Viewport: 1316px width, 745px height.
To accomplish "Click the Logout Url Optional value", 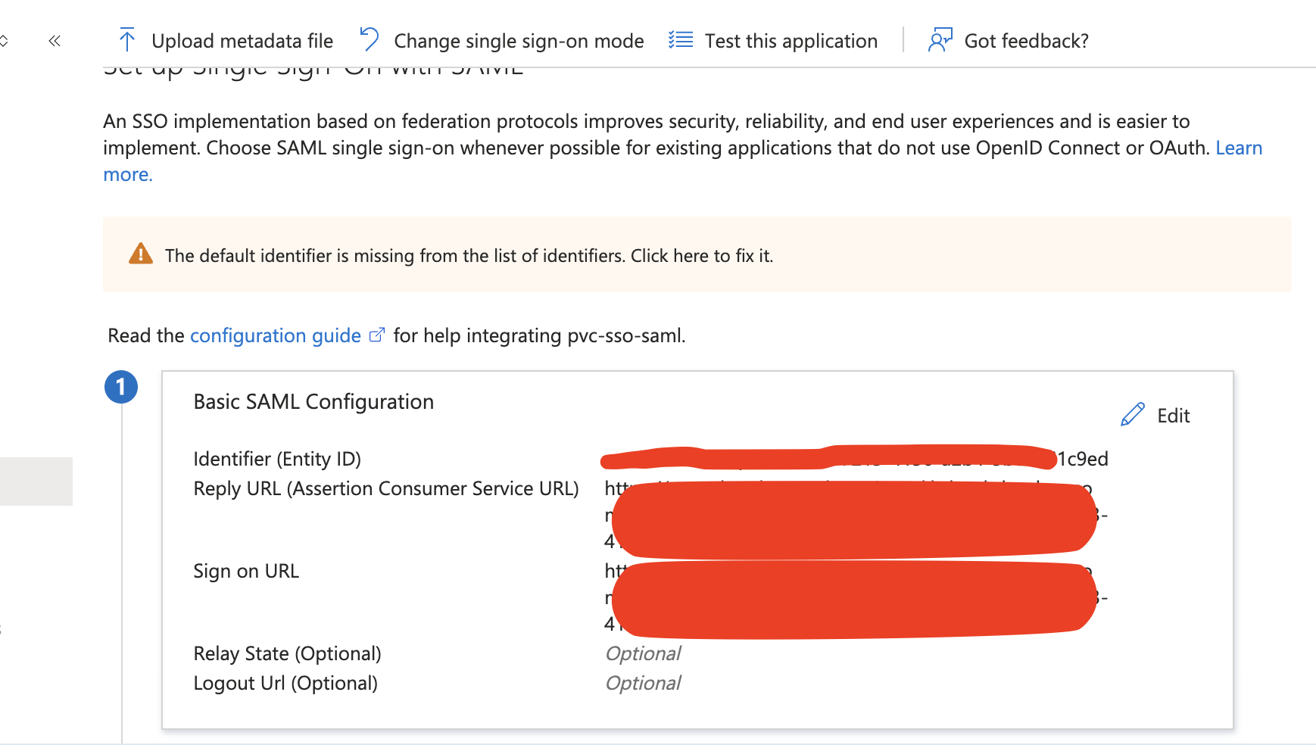I will point(643,681).
